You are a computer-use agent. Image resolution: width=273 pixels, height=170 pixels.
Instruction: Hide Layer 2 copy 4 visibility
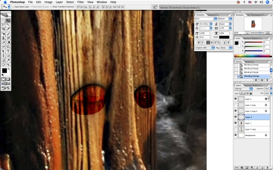[236, 111]
